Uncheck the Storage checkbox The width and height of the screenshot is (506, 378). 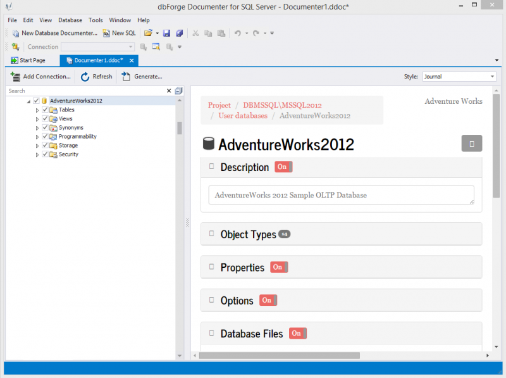[x=45, y=146]
